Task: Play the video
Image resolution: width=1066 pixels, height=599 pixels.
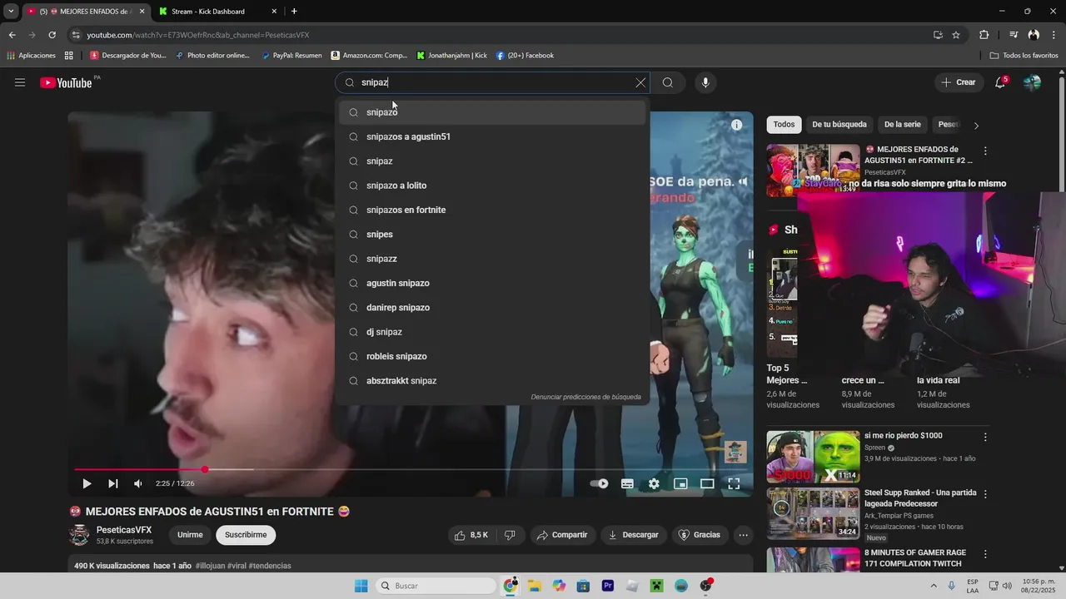Action: pyautogui.click(x=87, y=483)
